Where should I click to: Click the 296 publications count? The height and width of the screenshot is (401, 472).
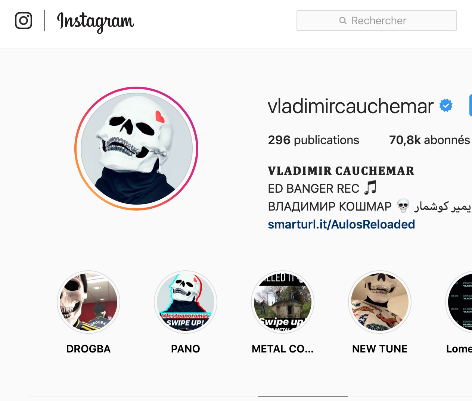[313, 140]
